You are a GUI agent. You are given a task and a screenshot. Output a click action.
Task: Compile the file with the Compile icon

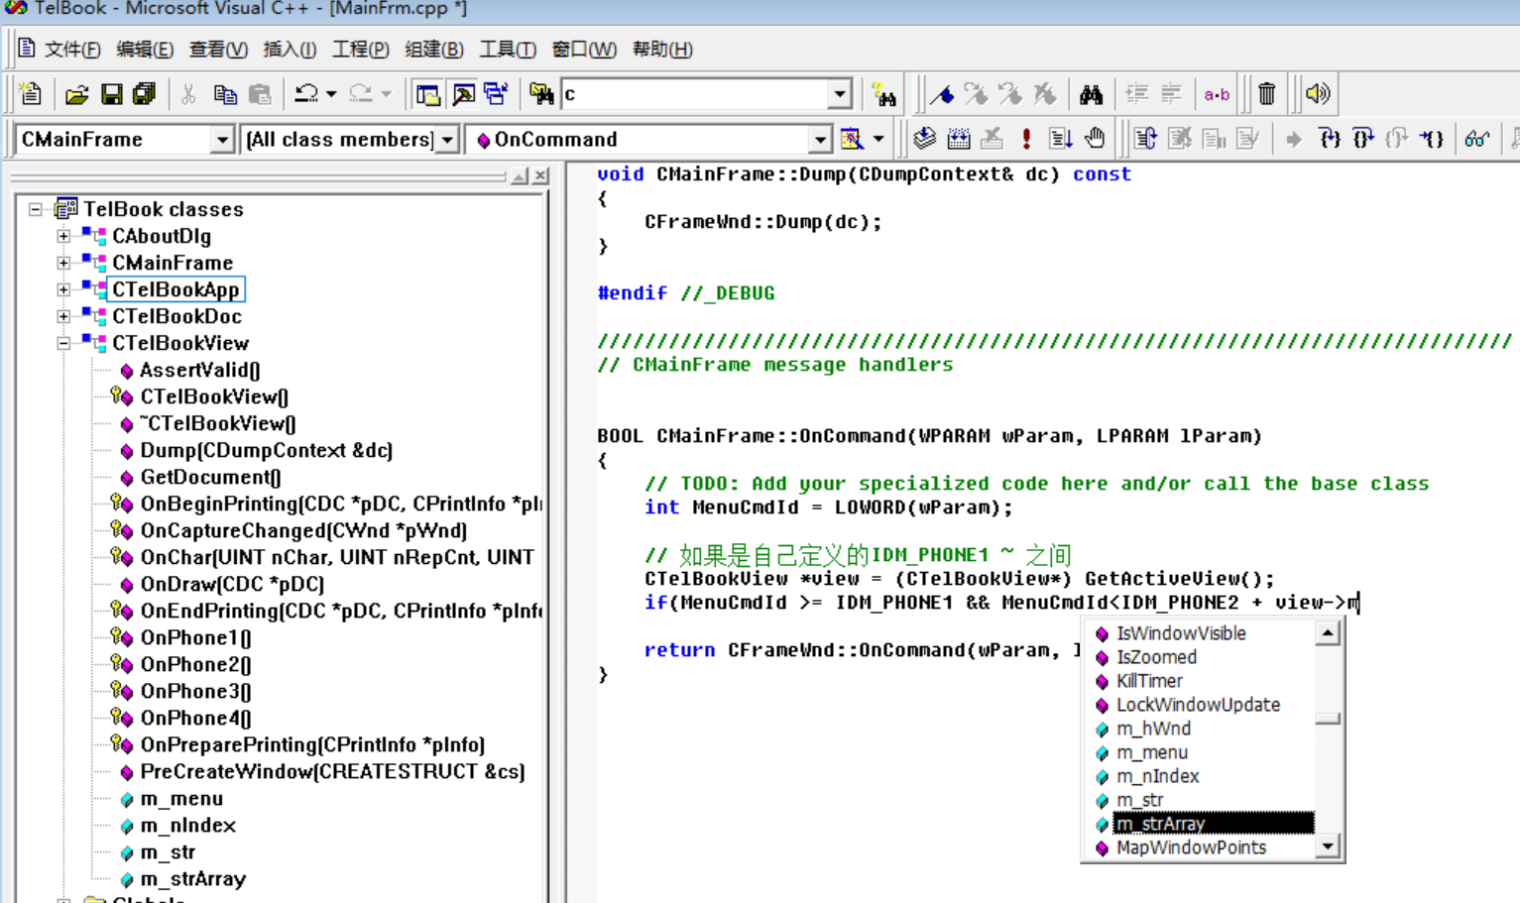pyautogui.click(x=924, y=139)
